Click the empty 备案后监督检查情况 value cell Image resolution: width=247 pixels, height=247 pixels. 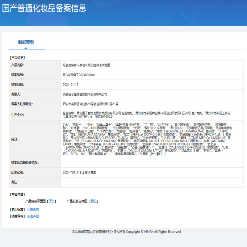(x=152, y=162)
